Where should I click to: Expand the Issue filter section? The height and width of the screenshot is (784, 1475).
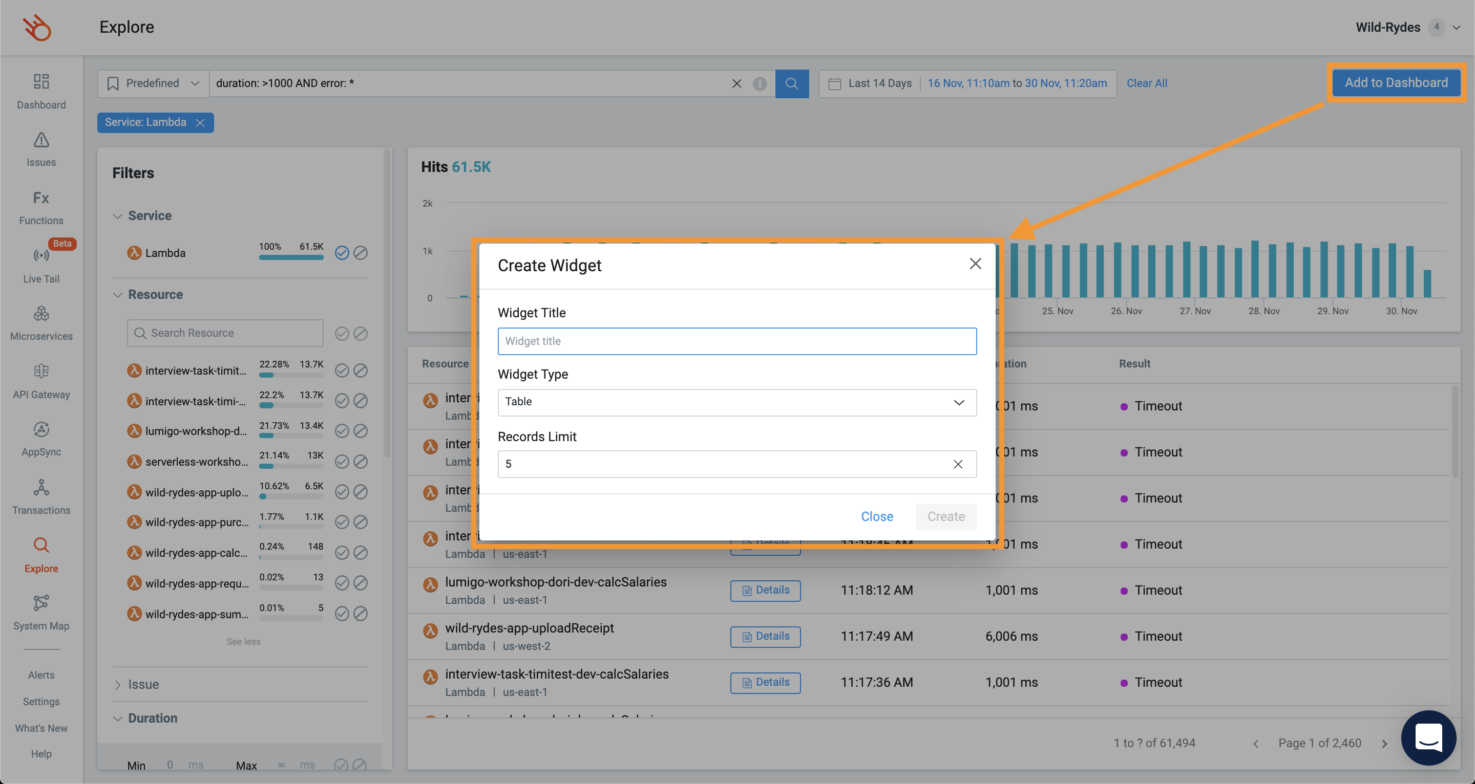point(143,684)
